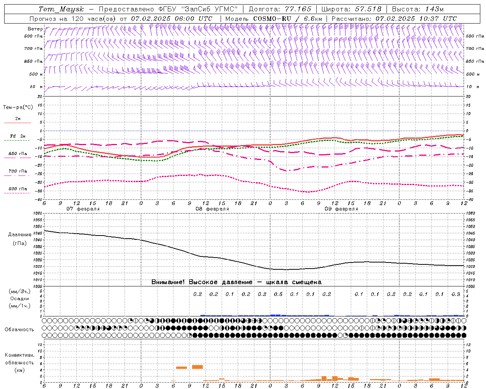Click the Высота: 143м field
The height and width of the screenshot is (389, 486).
(418, 9)
